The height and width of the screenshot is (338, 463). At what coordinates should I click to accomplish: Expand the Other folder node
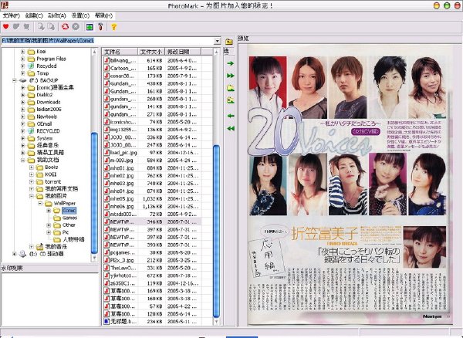coord(49,225)
